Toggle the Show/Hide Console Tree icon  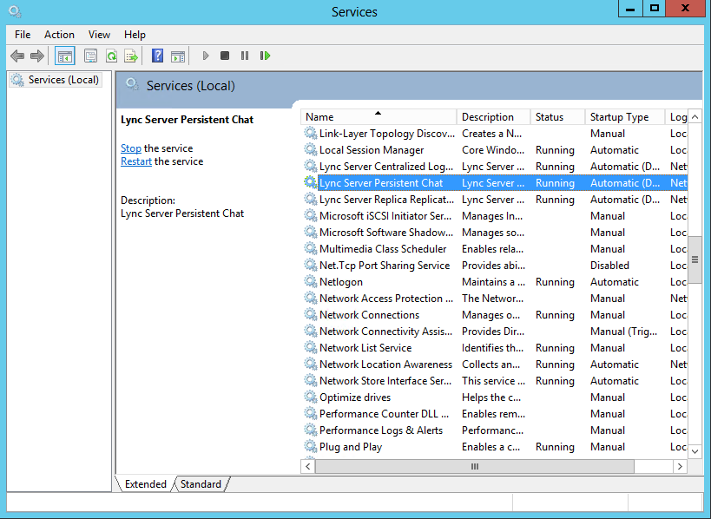point(65,56)
